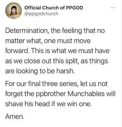Select the word ppbrother in the tweet
The width and height of the screenshot is (122, 127).
coord(51,94)
